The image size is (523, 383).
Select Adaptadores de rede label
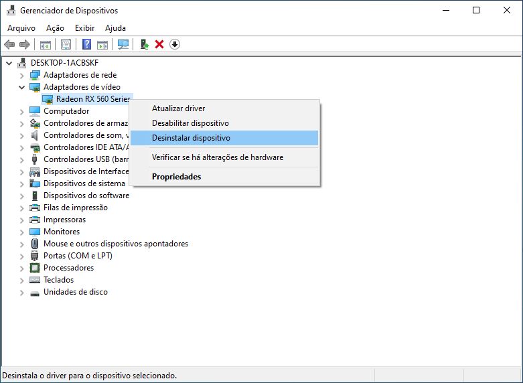[80, 75]
